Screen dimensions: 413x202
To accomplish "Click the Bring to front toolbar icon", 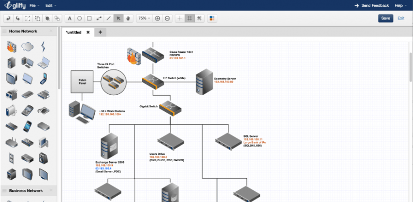I will [x=47, y=18].
